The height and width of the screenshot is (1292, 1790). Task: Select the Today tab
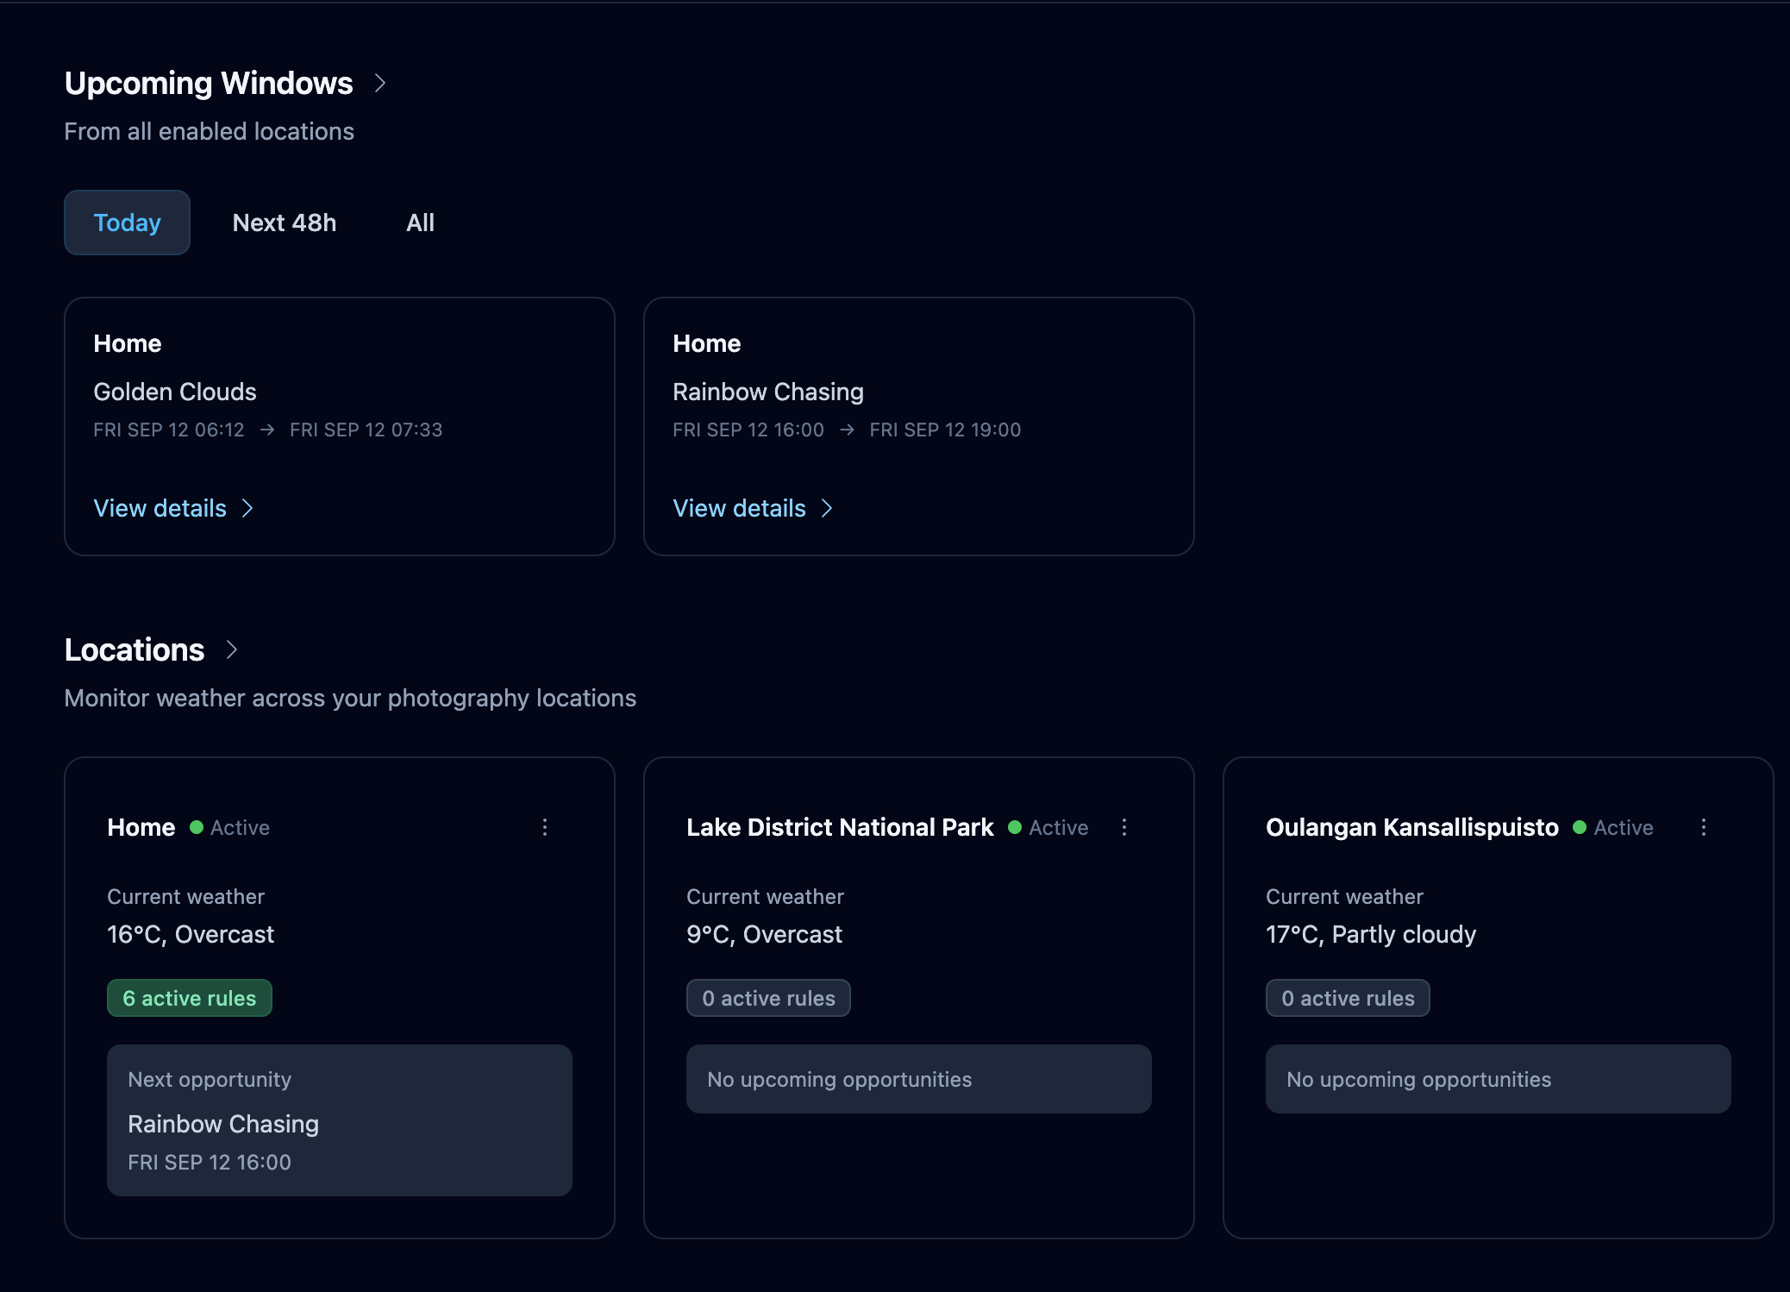coord(127,223)
